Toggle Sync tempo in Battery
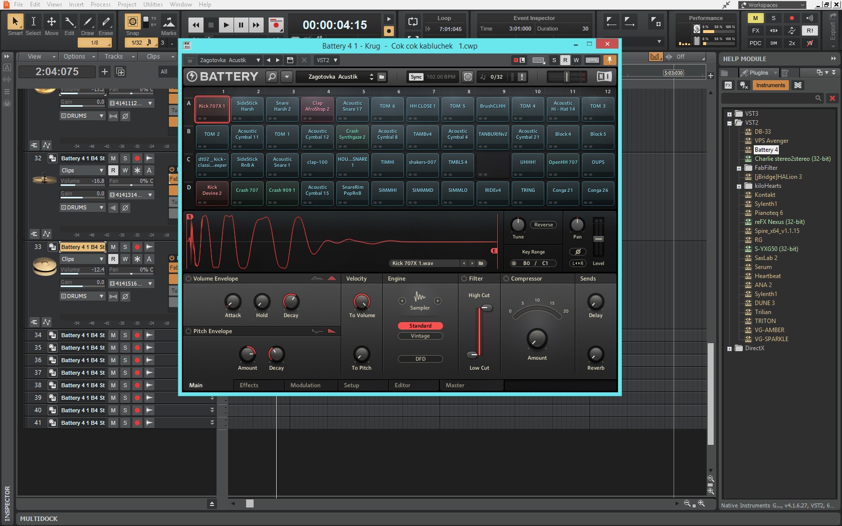This screenshot has width=842, height=526. click(x=416, y=77)
